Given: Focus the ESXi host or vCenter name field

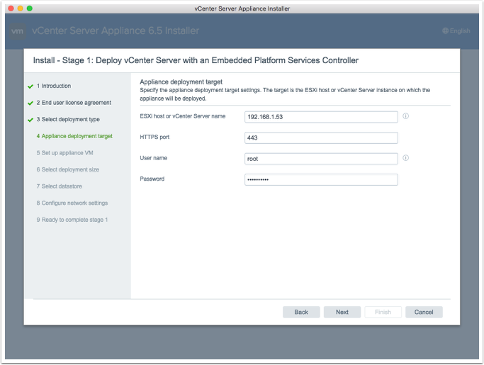Looking at the screenshot, I should tap(320, 117).
